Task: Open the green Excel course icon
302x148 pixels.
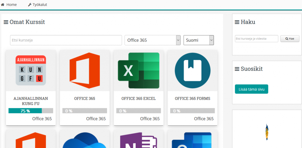Action: coord(139,71)
